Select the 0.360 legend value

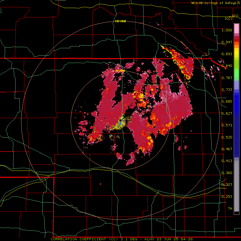pos(227,173)
